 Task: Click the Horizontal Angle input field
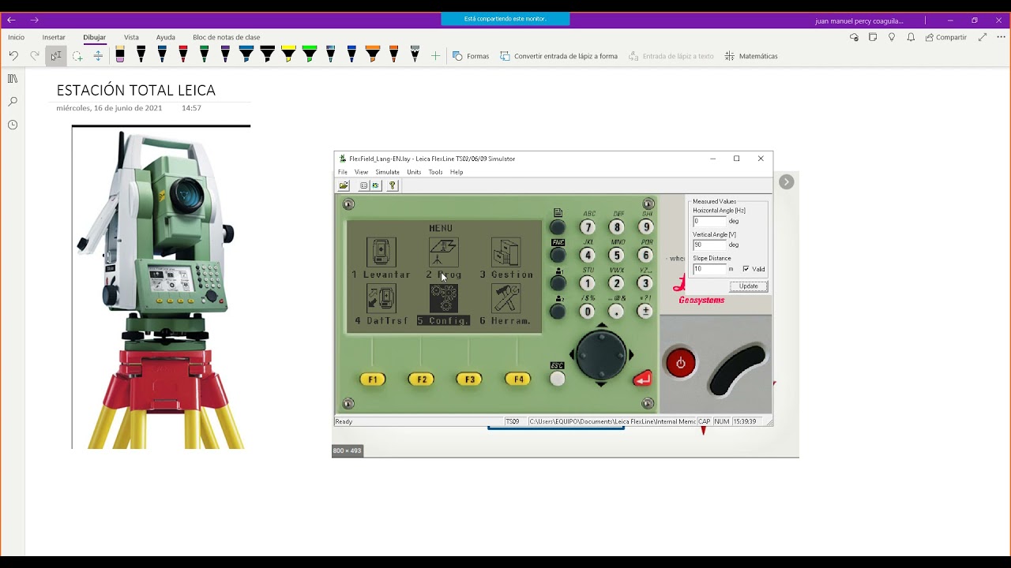pyautogui.click(x=709, y=222)
